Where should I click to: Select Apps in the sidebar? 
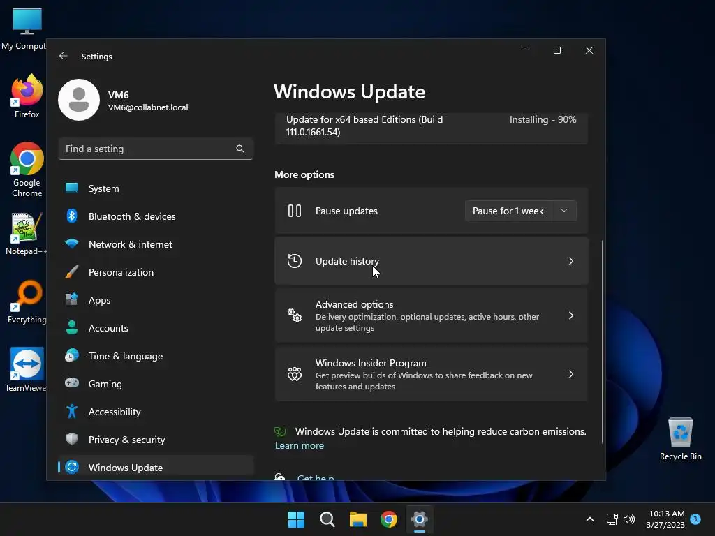(156, 300)
